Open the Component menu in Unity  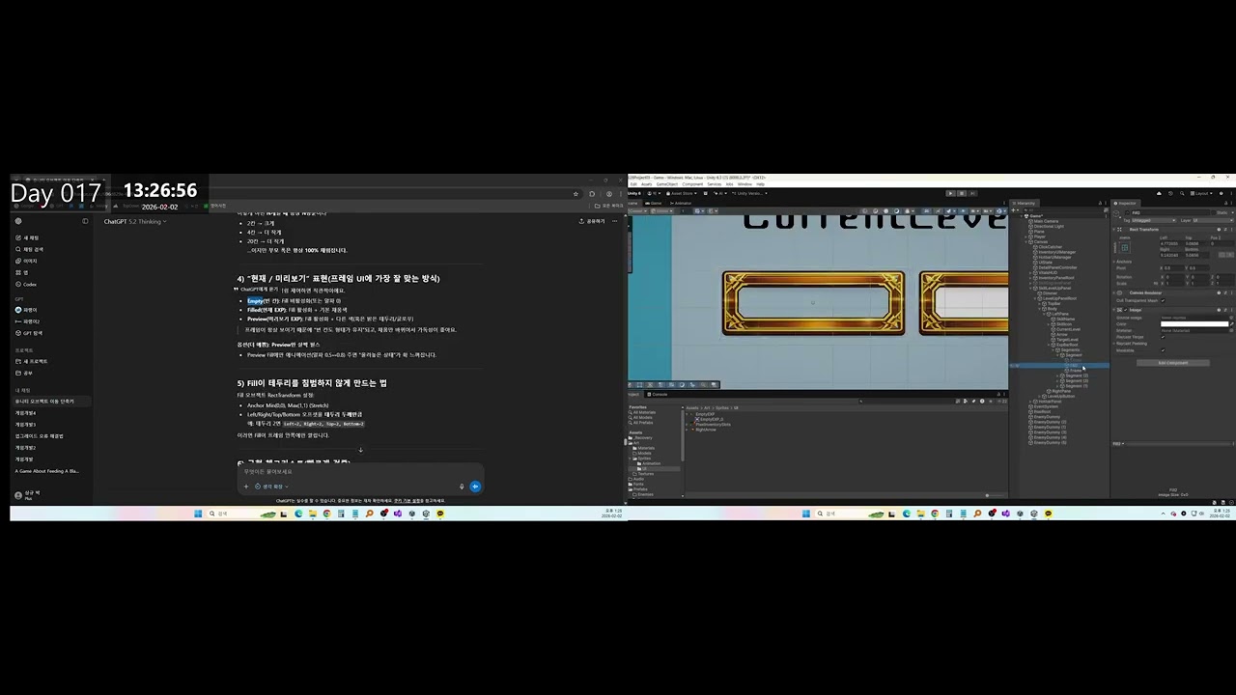tap(692, 184)
